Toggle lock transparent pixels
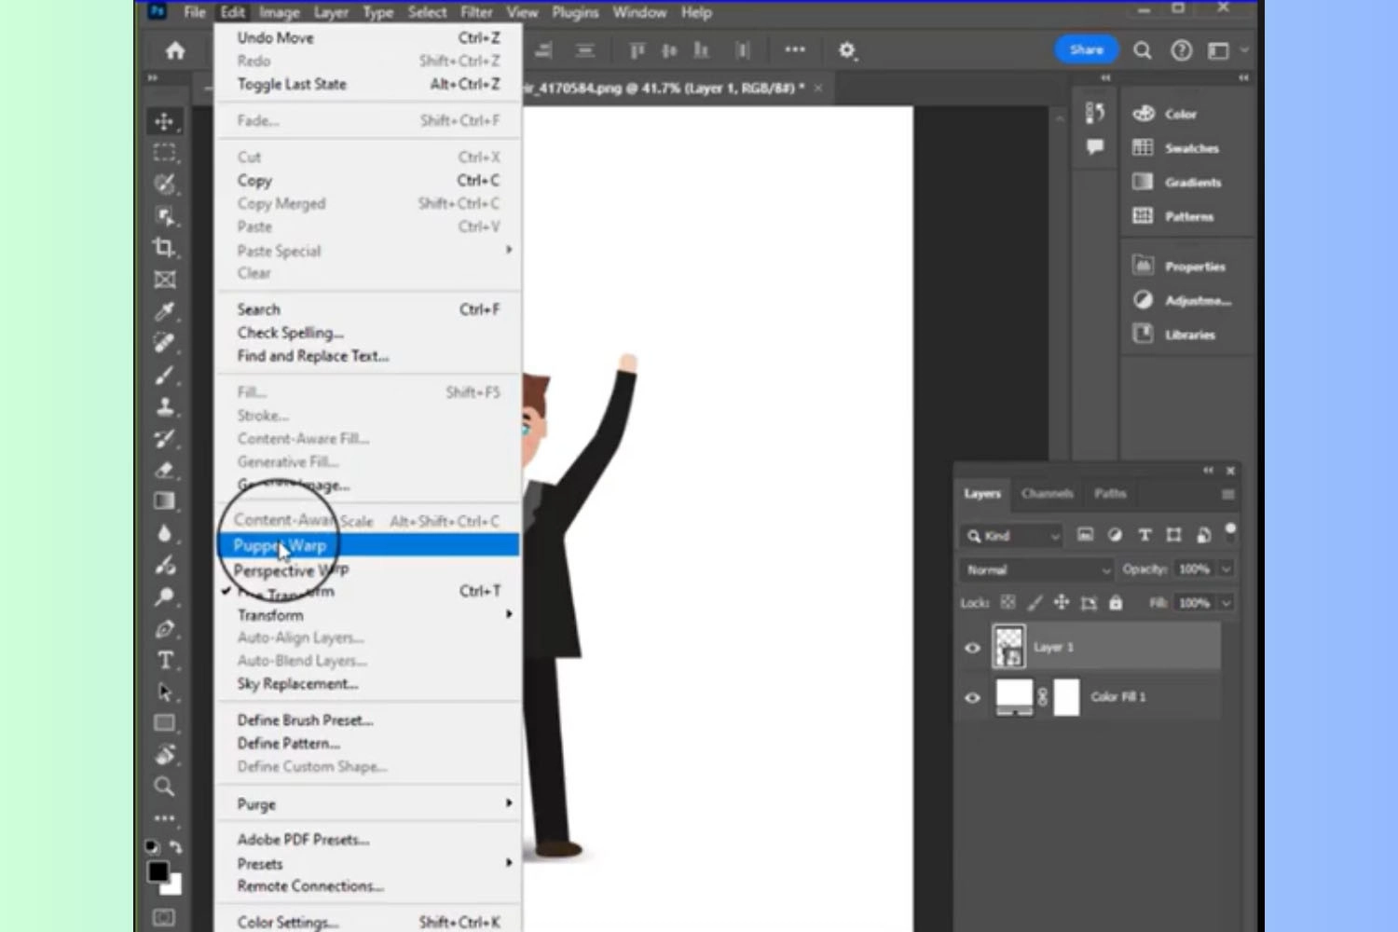 pos(1007,603)
